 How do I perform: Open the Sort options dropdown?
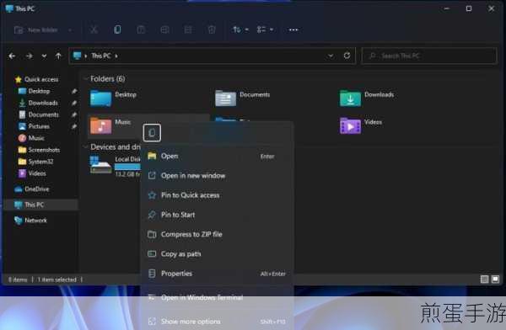240,30
